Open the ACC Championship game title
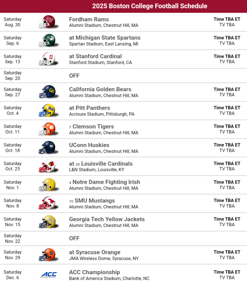 click(x=94, y=272)
